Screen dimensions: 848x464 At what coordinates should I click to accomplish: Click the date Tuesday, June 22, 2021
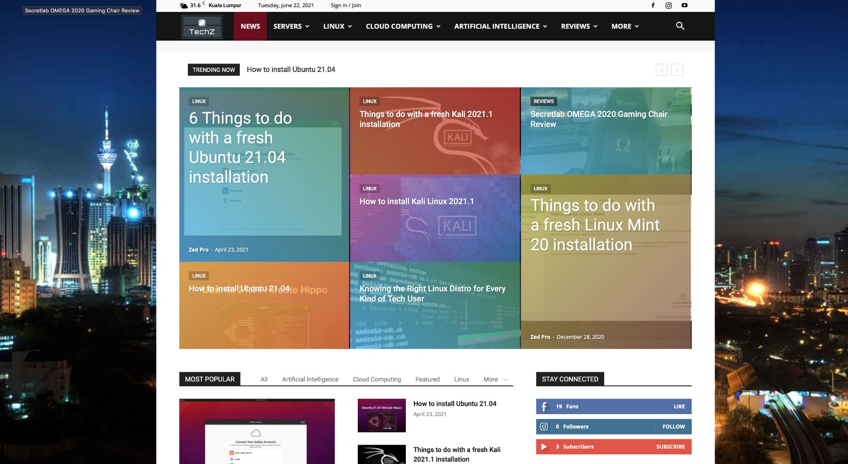click(286, 5)
